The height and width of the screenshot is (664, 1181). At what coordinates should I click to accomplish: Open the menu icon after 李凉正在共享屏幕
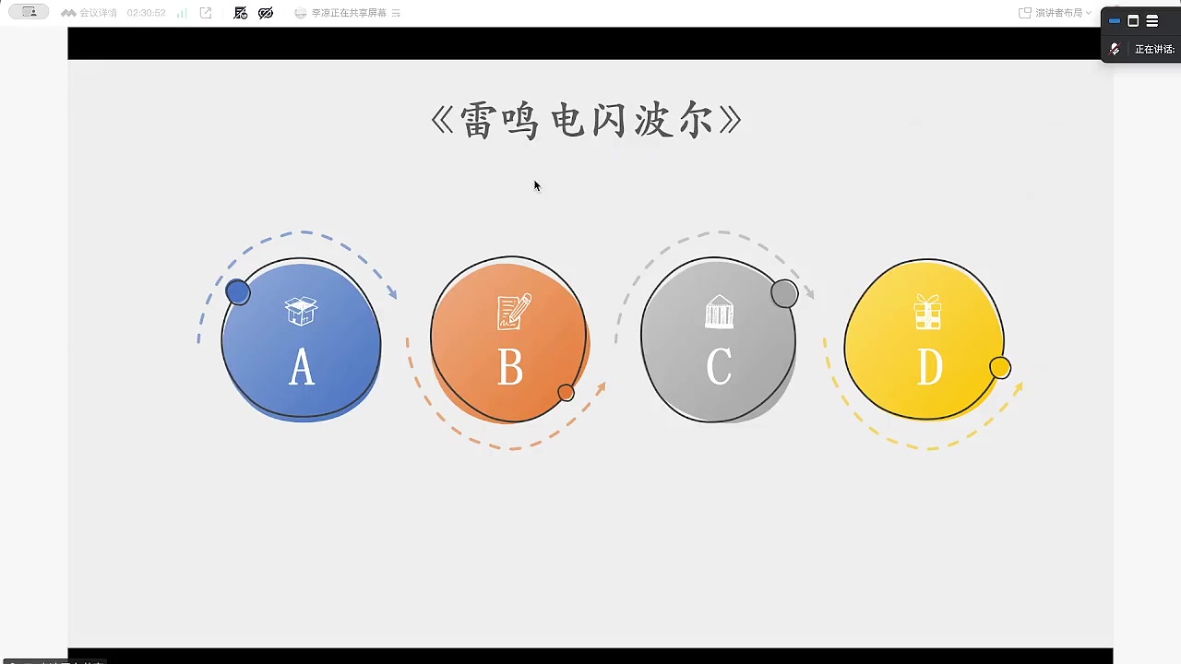pyautogui.click(x=396, y=13)
